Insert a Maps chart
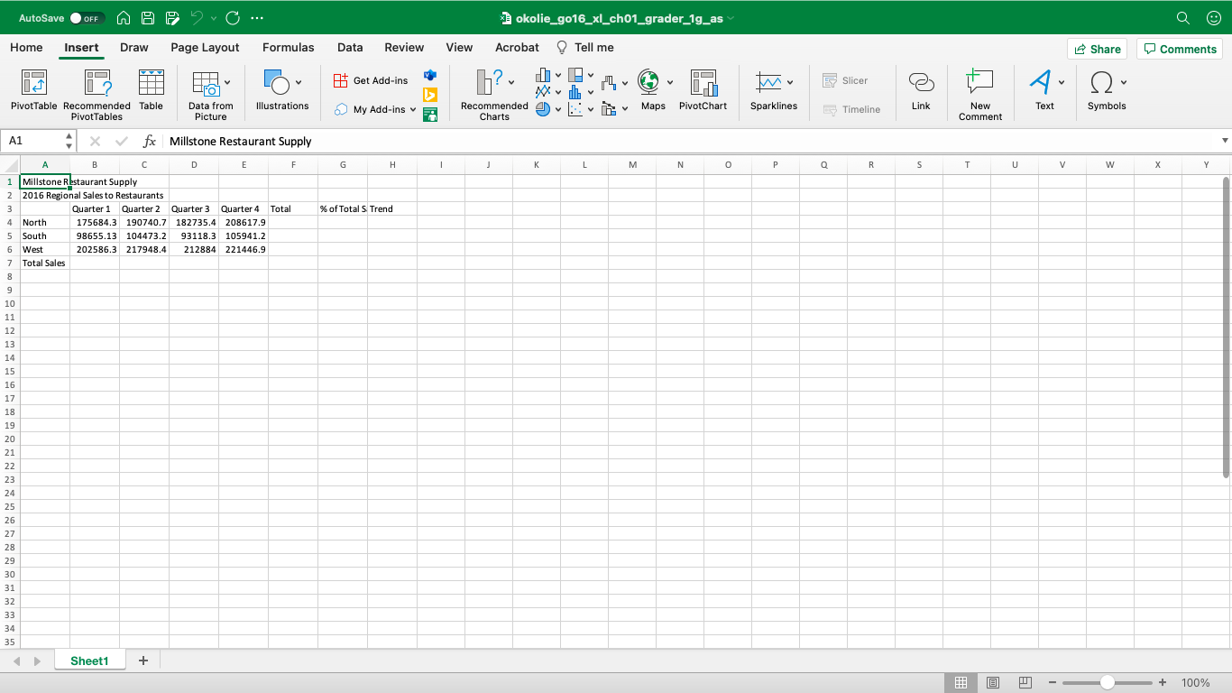 (x=653, y=91)
